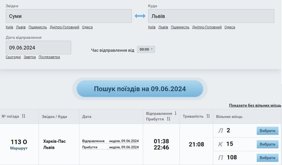Screen dimensions: 282x165
Task: Pick Пшемисль under the Звідки field
Action: click(38, 27)
